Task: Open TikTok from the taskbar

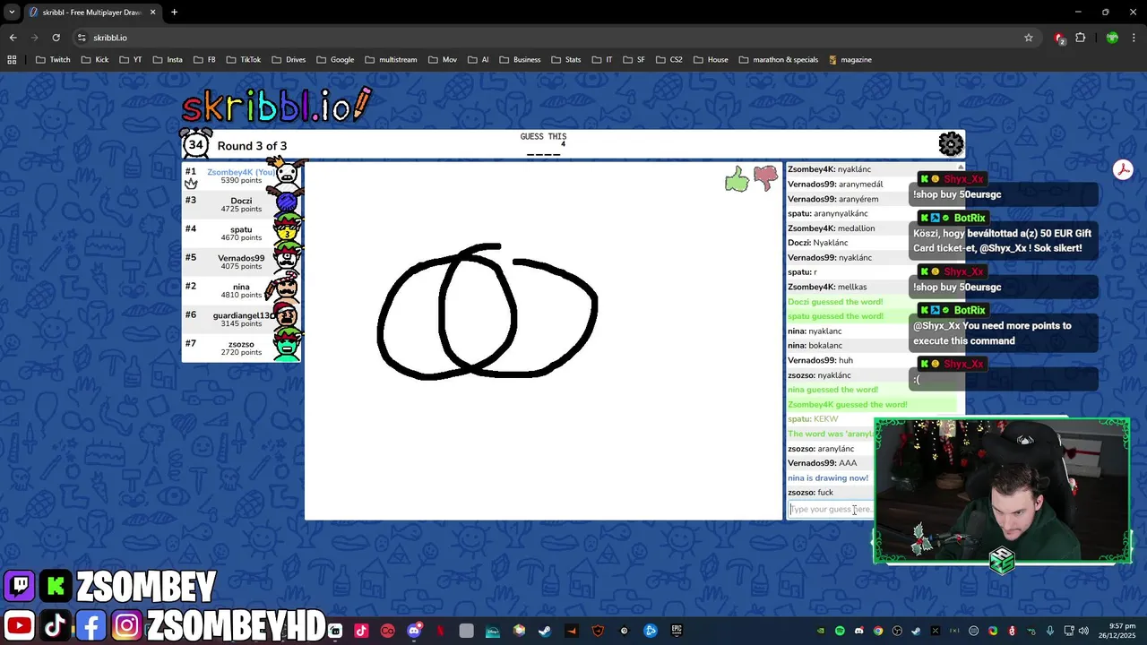Action: click(361, 631)
